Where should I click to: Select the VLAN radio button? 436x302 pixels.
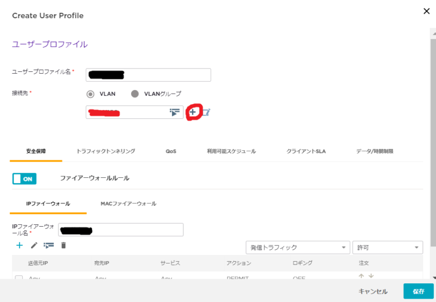point(90,94)
